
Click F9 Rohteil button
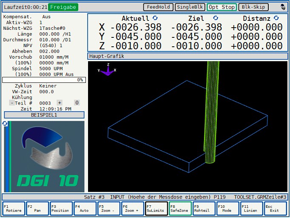click(204, 209)
